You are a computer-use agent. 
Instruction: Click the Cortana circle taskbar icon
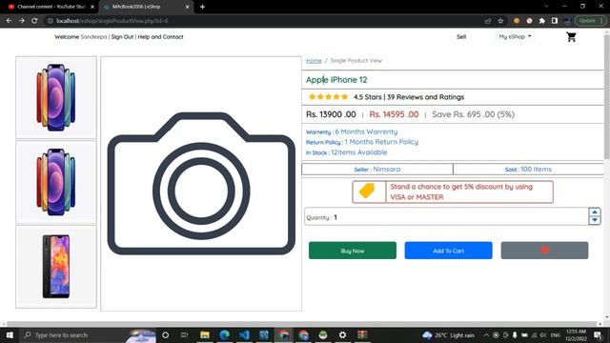pyautogui.click(x=165, y=334)
